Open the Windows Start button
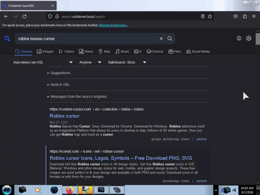Image resolution: width=260 pixels, height=195 pixels. [x=7, y=190]
